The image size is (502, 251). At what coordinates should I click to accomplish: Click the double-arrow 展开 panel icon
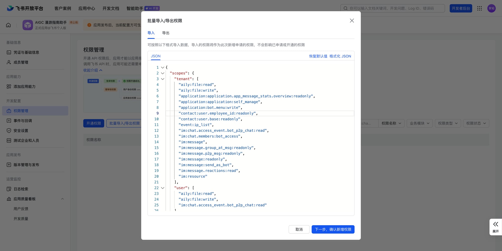click(x=495, y=224)
